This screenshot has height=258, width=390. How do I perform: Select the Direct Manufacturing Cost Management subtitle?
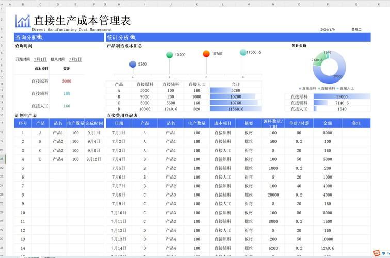pos(72,29)
